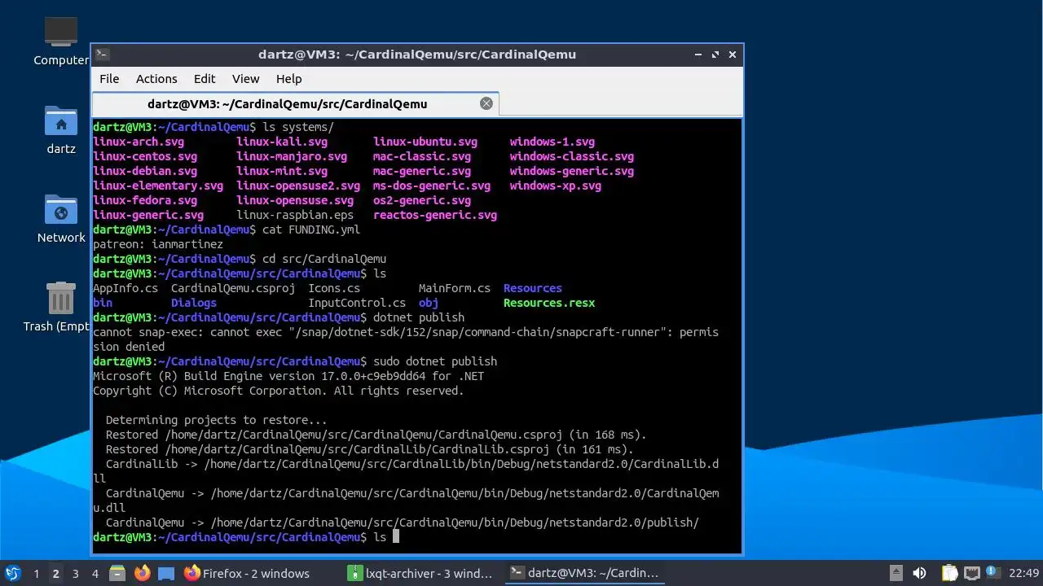Switch to workspace 2

55,573
